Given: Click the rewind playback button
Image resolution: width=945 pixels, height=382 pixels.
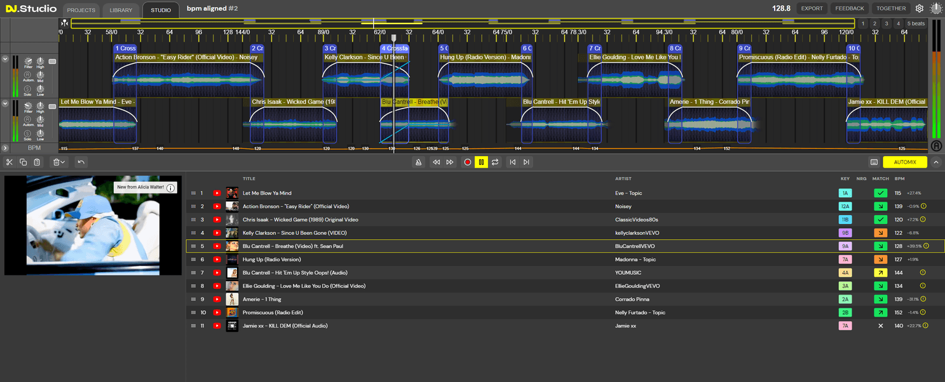Looking at the screenshot, I should click(x=437, y=162).
